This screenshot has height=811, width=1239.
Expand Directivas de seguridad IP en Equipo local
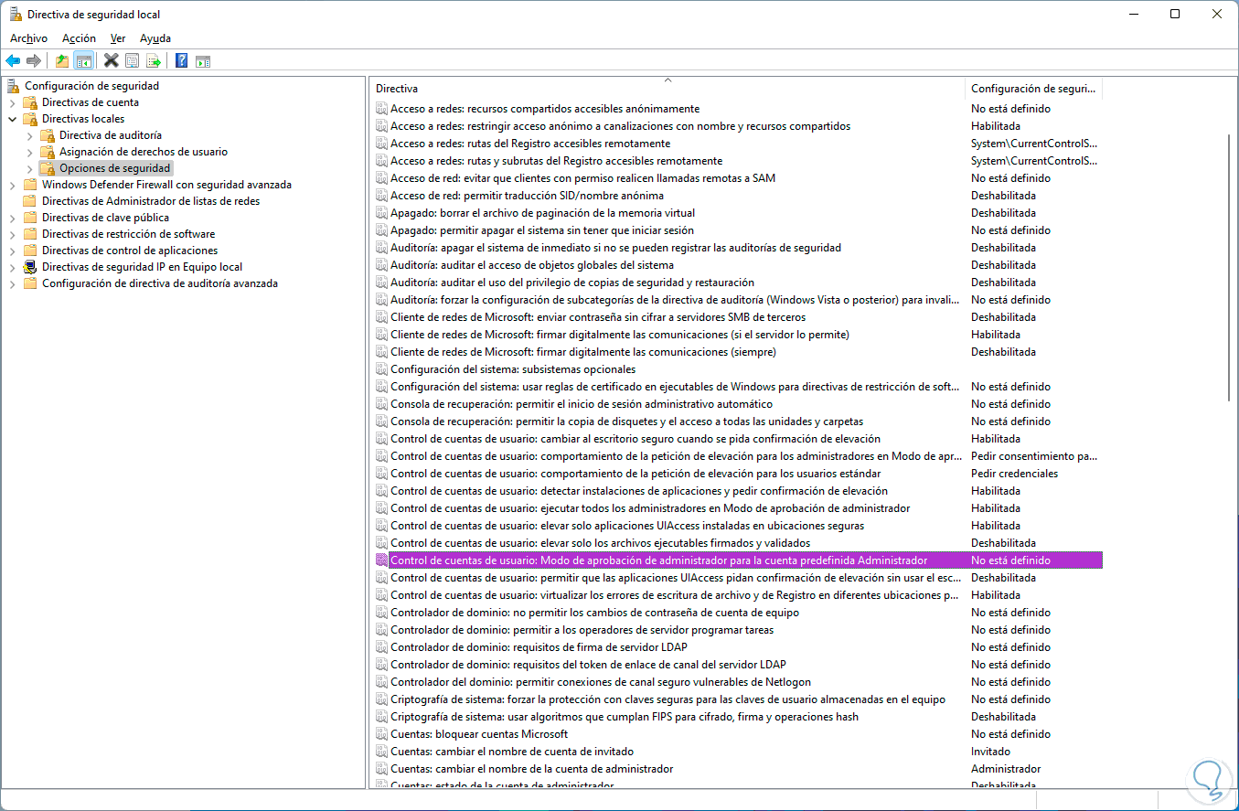point(13,267)
